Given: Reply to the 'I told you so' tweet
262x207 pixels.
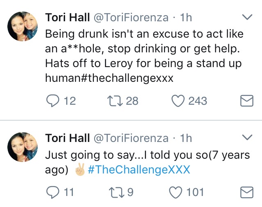Looking at the screenshot, I should pos(53,192).
